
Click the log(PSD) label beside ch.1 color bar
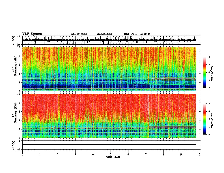tap(212, 74)
